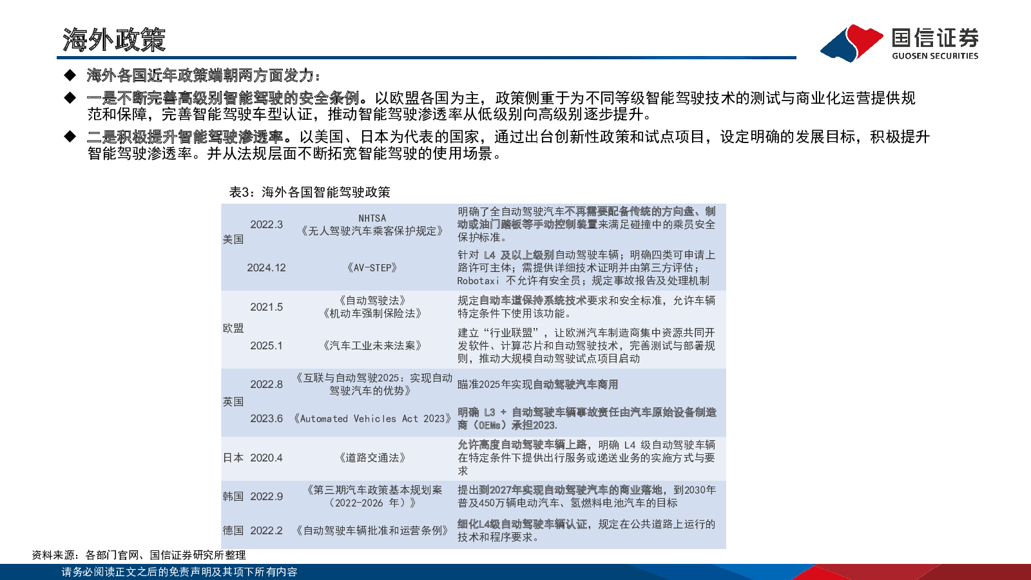Click the first diamond bullet near 海外各国近年政策端
1031x580 pixels.
pos(70,75)
